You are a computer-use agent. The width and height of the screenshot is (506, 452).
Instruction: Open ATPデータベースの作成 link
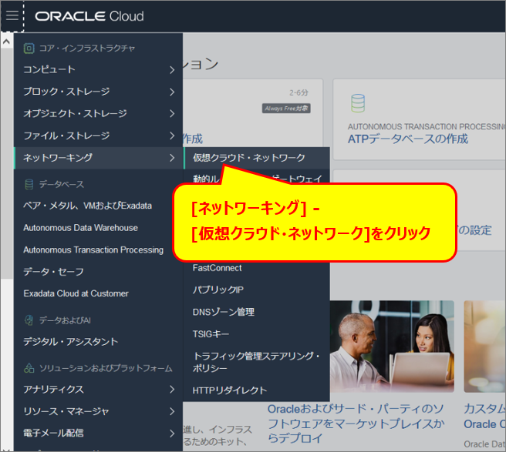[x=407, y=139]
